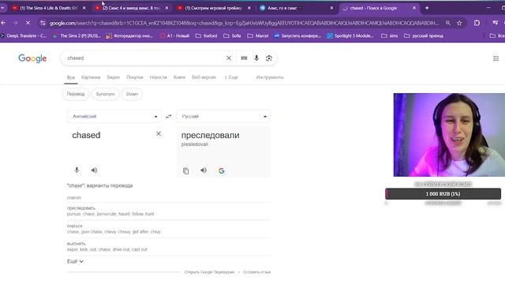Screen dimensions: 505x284
Task: Open the tab search dropdown
Action: pos(2,8)
